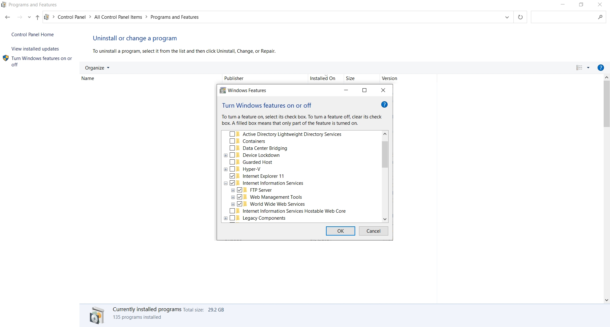Open Control Panel Home link

click(32, 35)
